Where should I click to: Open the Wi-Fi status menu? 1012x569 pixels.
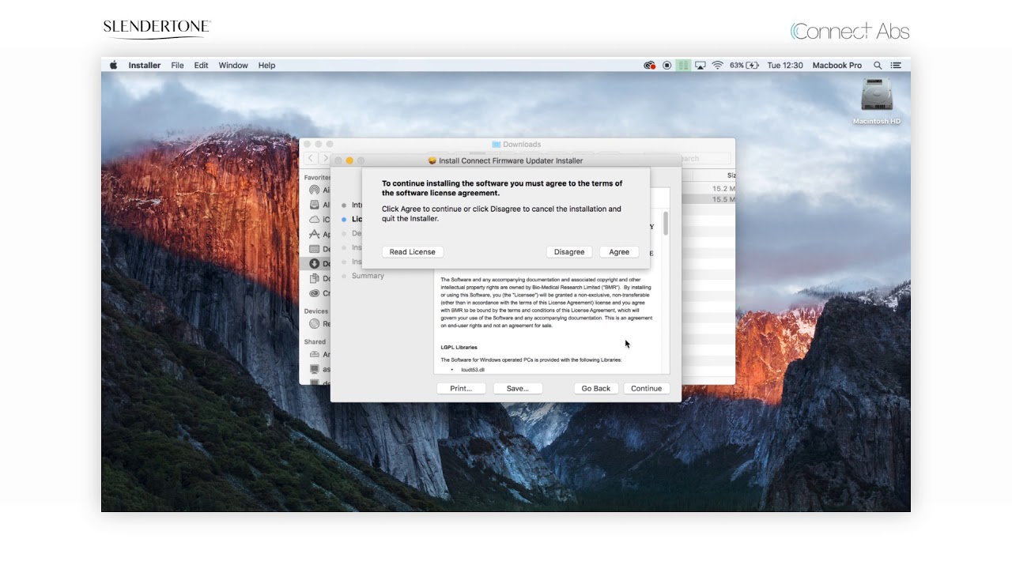(x=718, y=66)
